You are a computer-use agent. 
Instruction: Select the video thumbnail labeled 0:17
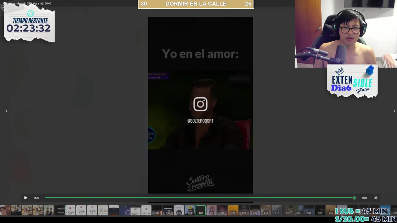320,210
